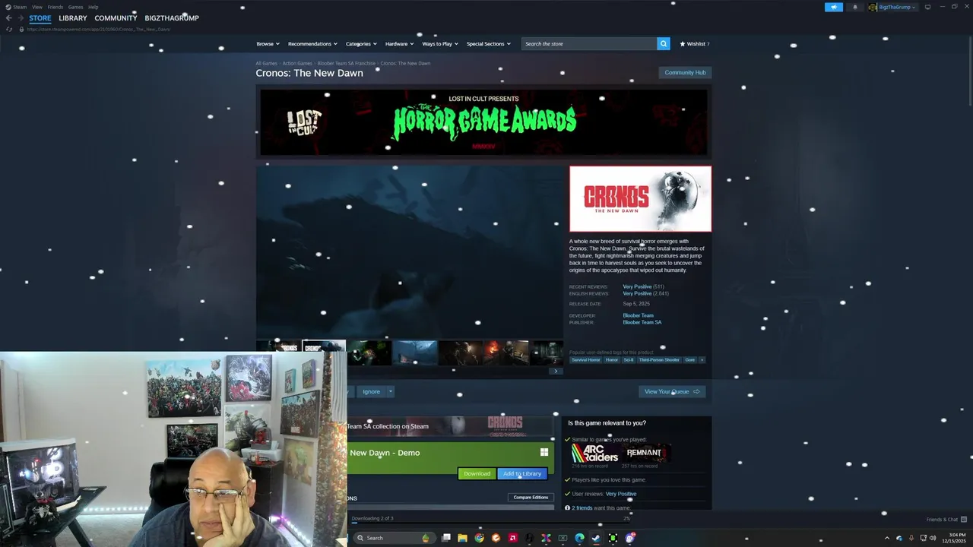Select the Third-Person Shooter tag
This screenshot has width=973, height=547.
point(659,360)
